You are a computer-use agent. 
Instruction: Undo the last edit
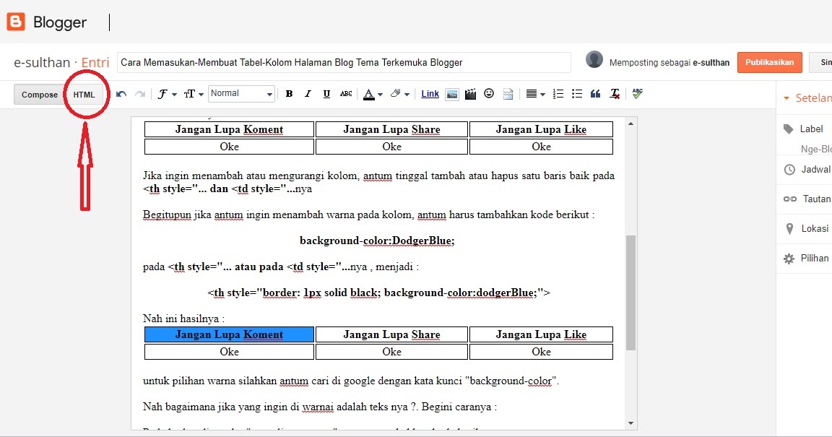(x=121, y=93)
